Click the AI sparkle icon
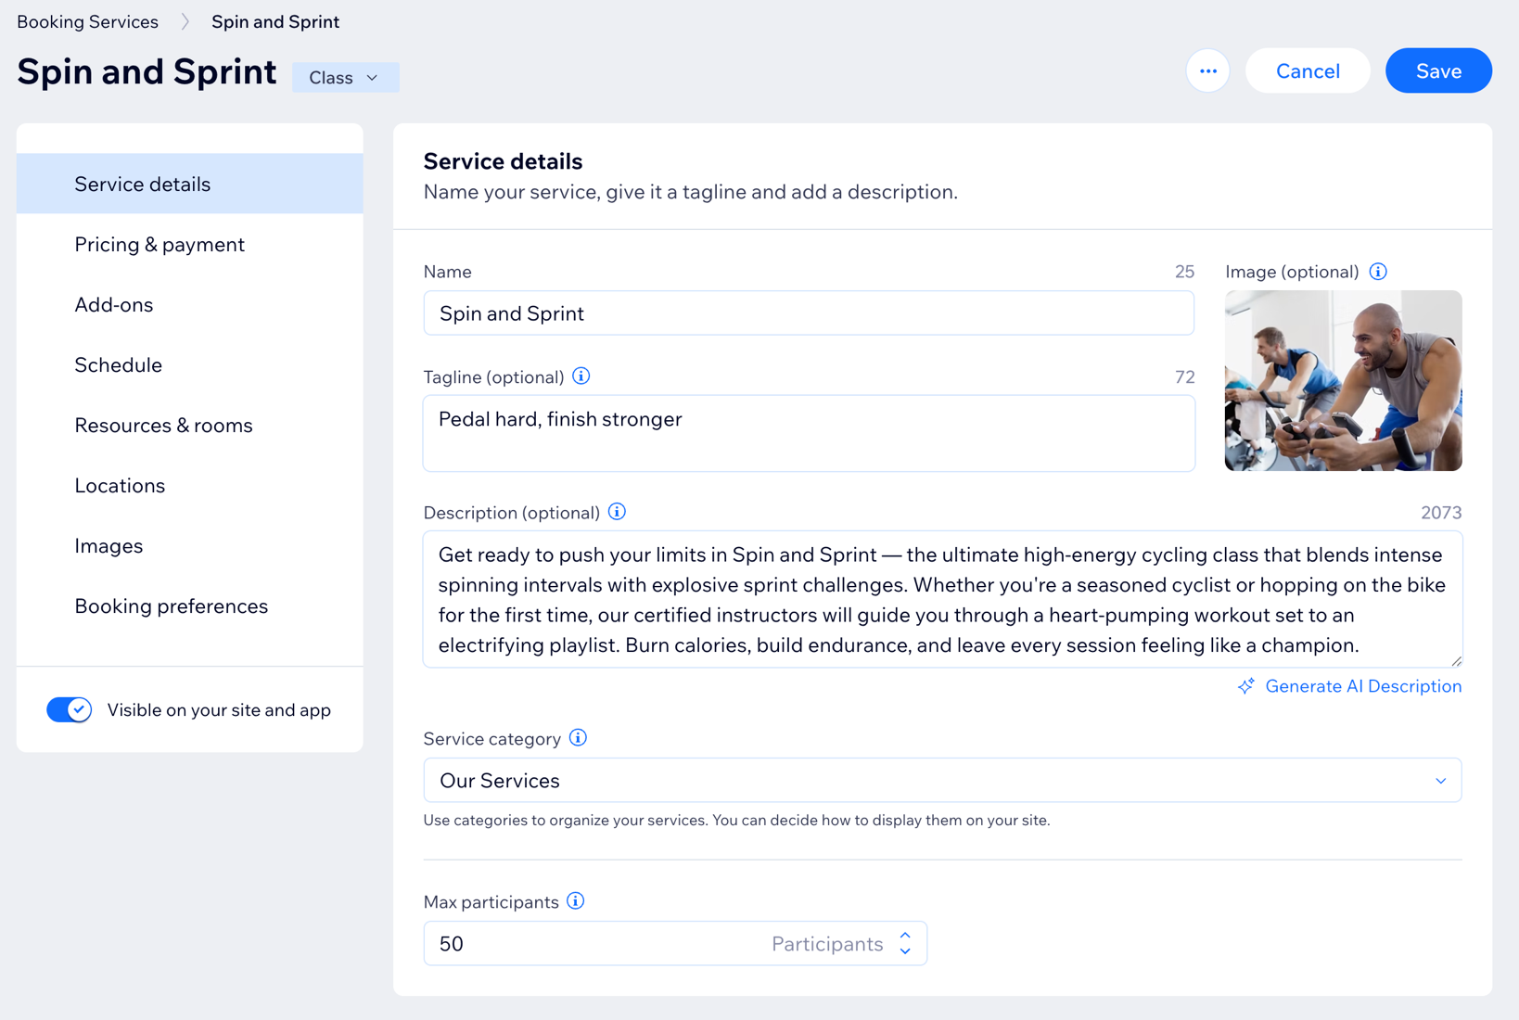 (1246, 685)
